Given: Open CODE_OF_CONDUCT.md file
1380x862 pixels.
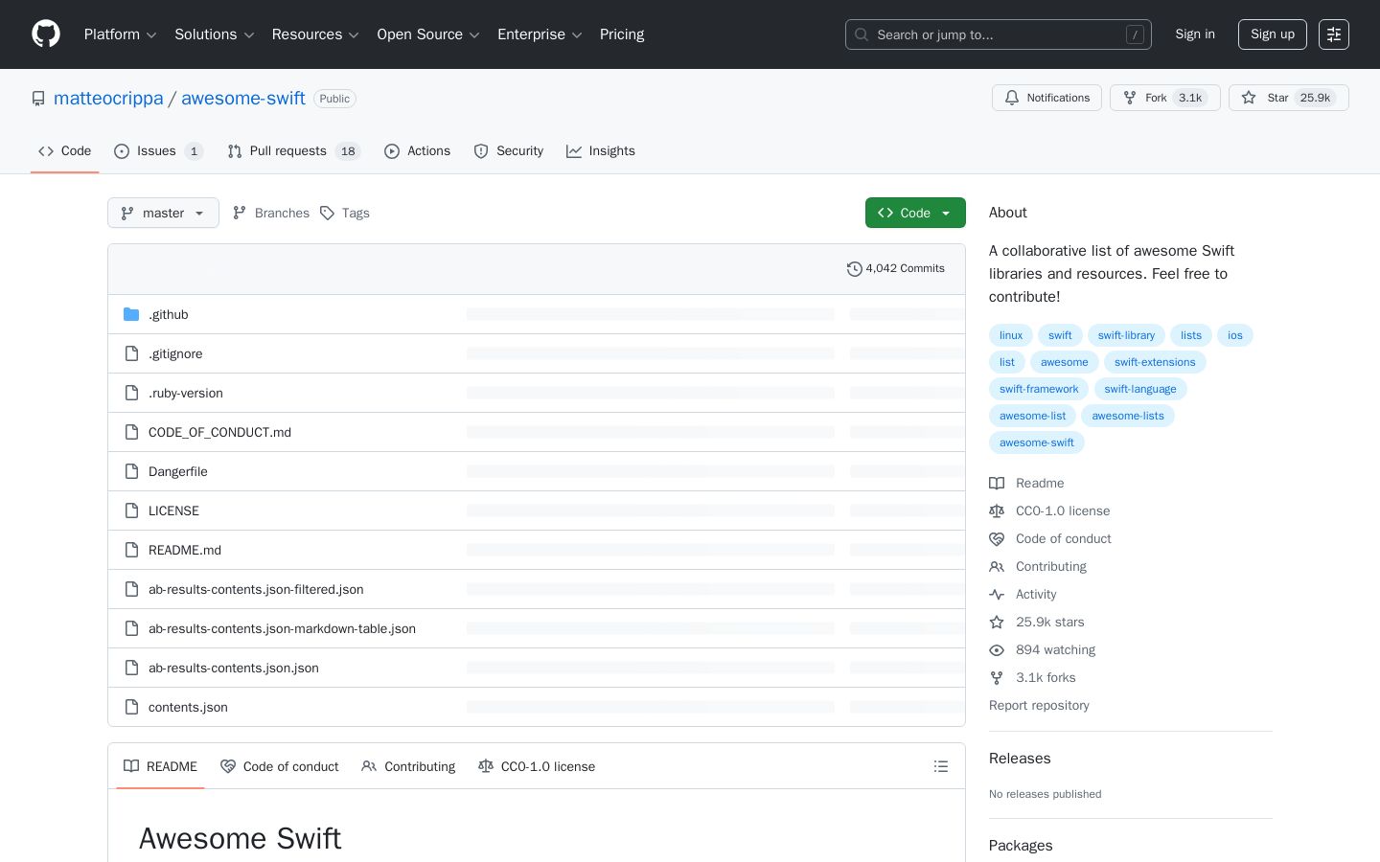Looking at the screenshot, I should pyautogui.click(x=219, y=432).
